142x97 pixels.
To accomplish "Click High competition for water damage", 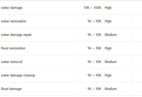I will click(108, 8).
